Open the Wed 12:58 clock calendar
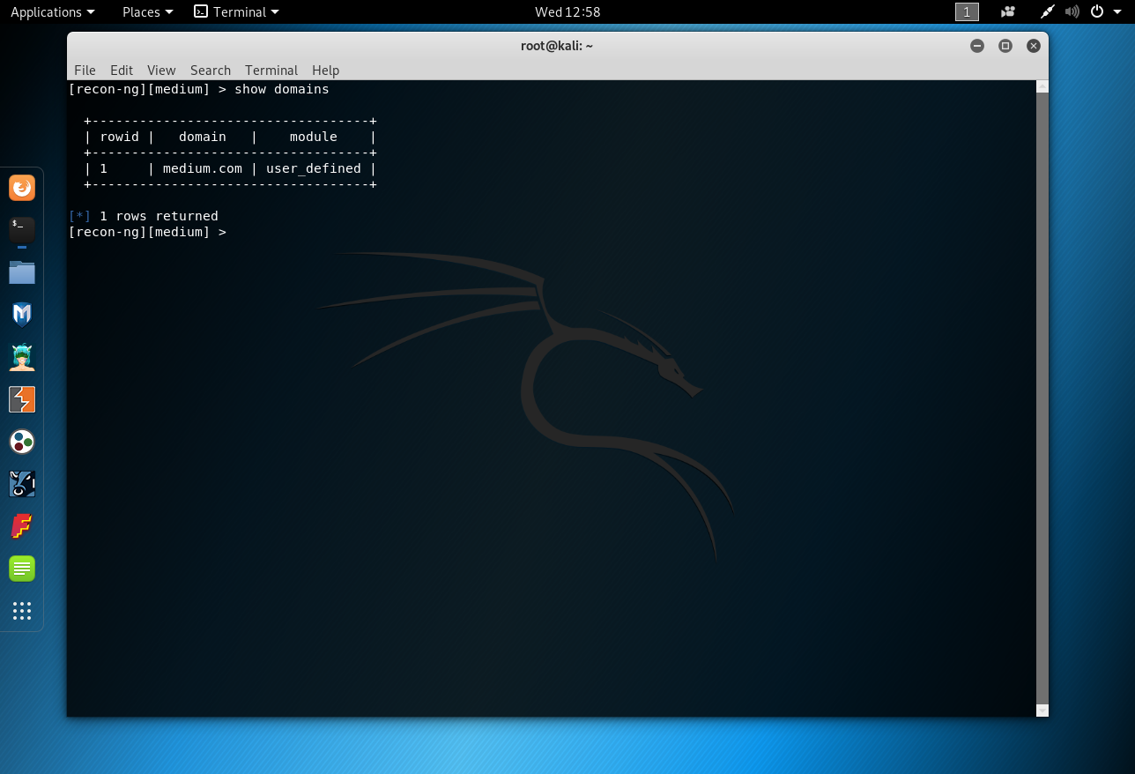Screen dimensions: 1135x774 [x=567, y=11]
